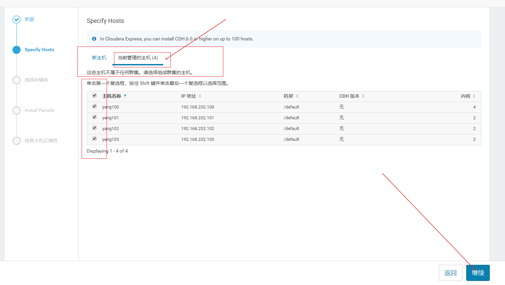Click the info icon in the Cloudera Express banner

click(x=94, y=38)
